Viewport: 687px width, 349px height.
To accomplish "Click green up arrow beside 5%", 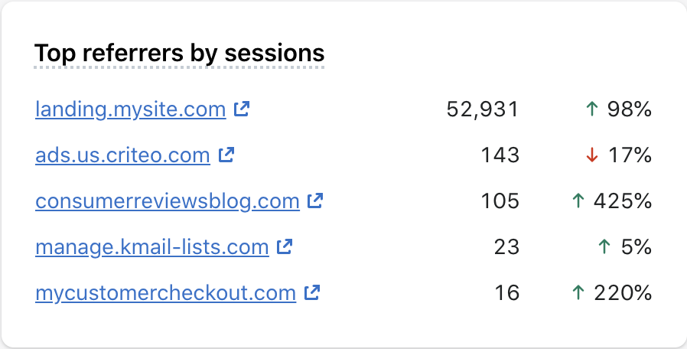I will [x=604, y=246].
